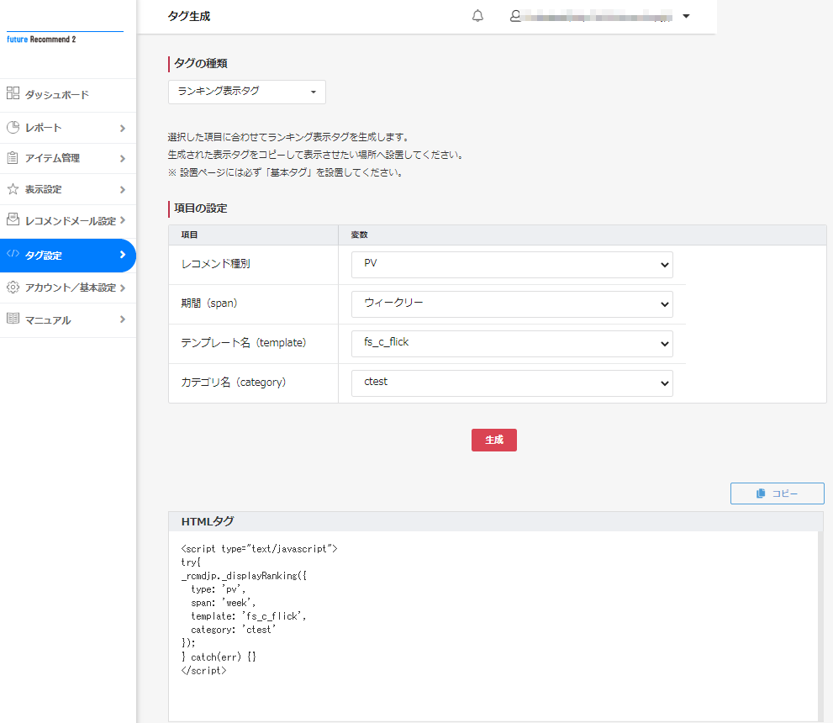This screenshot has width=833, height=723.
Task: Select the タグ設定 menu item
Action: [x=68, y=256]
